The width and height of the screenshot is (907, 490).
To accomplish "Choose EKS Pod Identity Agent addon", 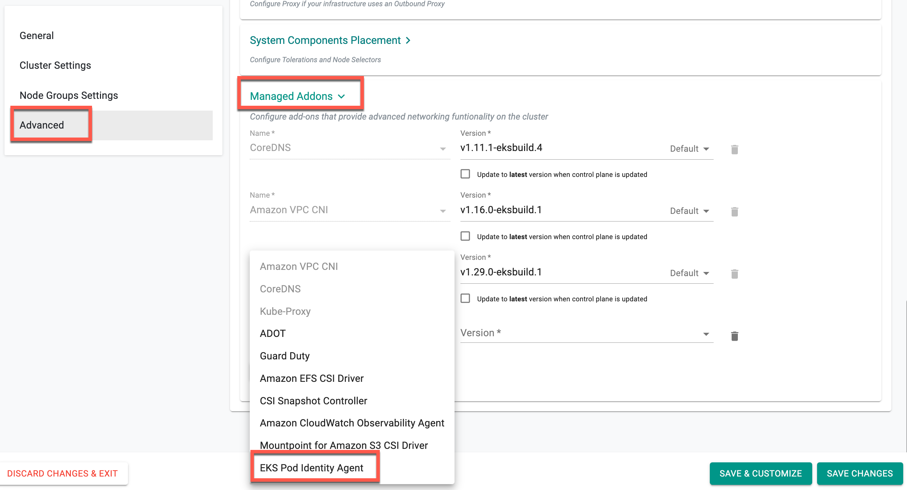I will tap(352, 468).
